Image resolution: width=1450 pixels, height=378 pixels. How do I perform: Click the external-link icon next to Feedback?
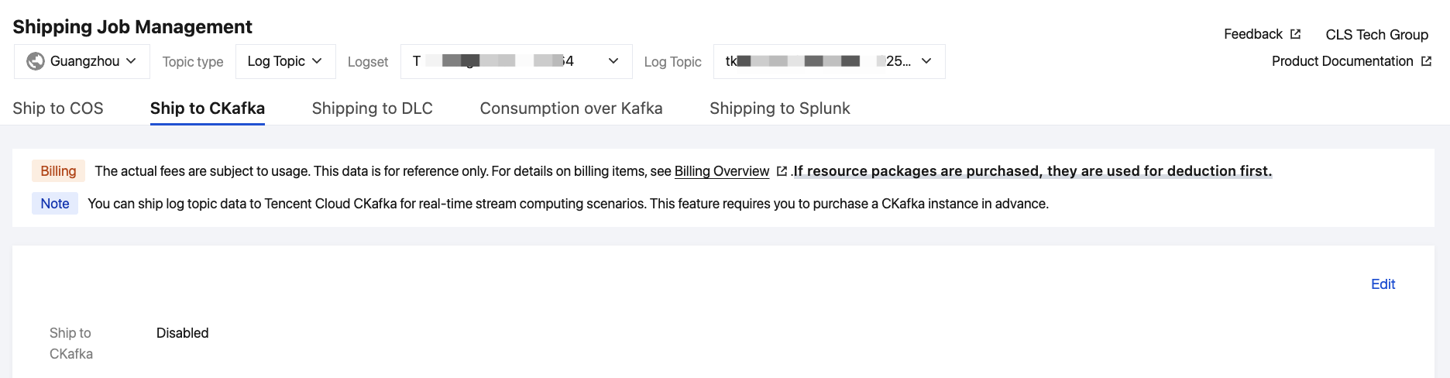(x=1295, y=34)
